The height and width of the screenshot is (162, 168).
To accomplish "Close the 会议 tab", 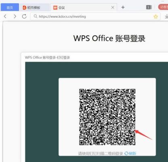I will click(113, 7).
